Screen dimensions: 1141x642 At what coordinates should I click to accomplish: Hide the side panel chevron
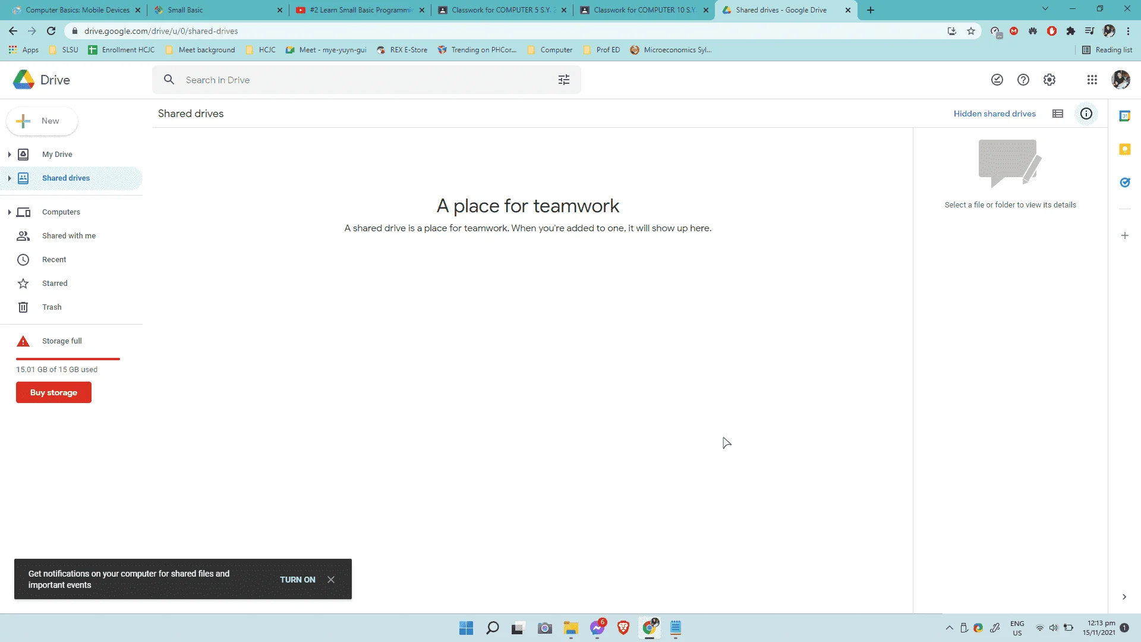click(1124, 597)
